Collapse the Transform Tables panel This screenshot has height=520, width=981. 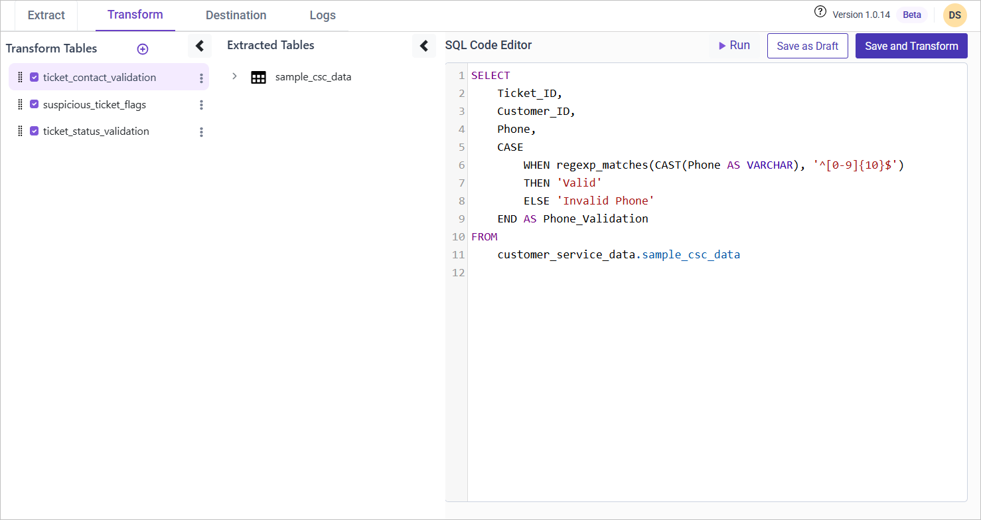(x=199, y=46)
